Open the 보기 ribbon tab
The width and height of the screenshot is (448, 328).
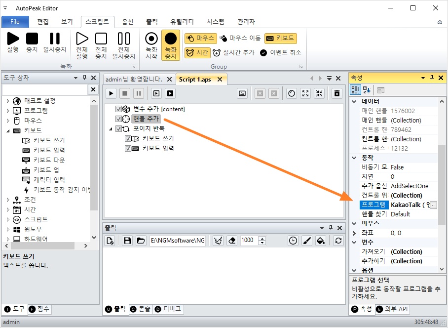67,22
